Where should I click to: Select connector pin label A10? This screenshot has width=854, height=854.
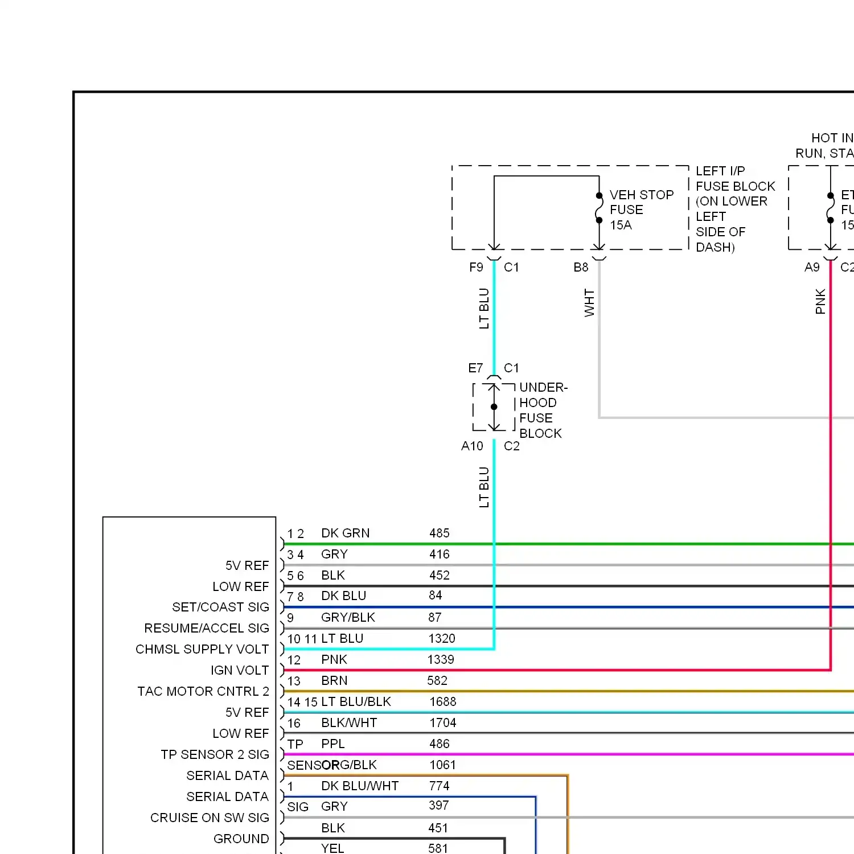coord(472,446)
